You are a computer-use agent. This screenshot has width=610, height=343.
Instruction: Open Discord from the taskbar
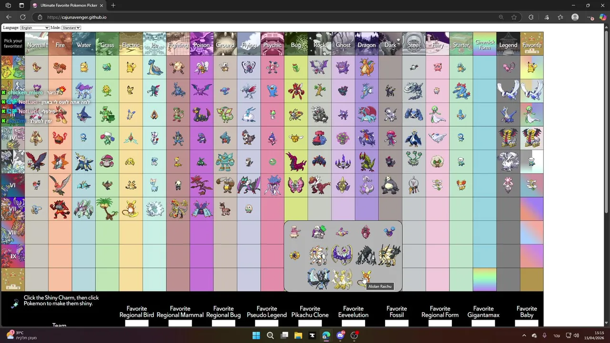(340, 335)
